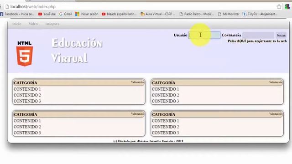Open the Gmail bookmark
292x164 pixels.
pos(66,14)
